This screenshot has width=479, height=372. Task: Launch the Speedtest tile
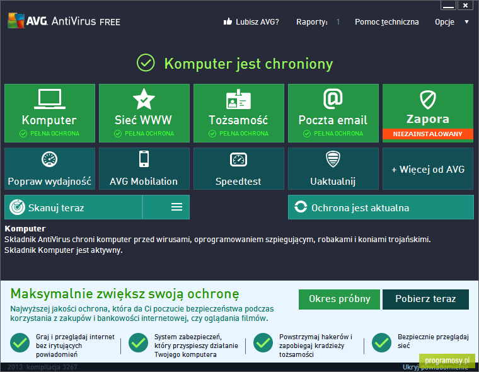(x=239, y=169)
